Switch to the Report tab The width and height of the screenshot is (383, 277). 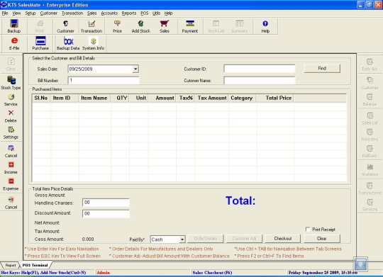click(10, 265)
